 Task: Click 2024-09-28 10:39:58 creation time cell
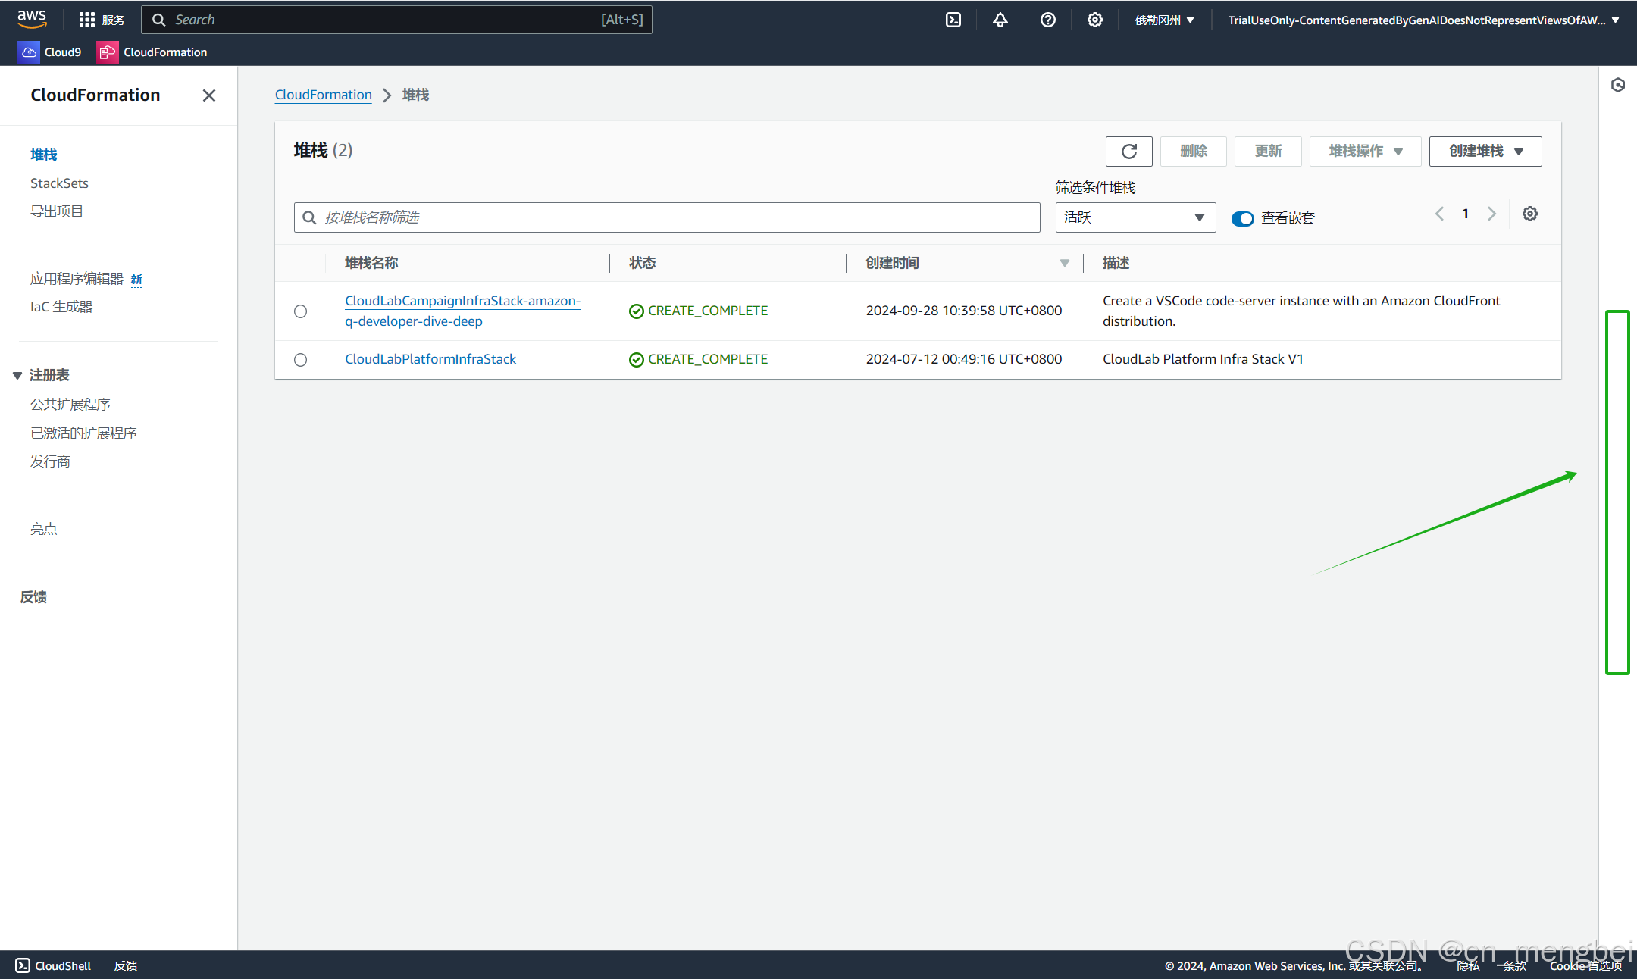click(964, 311)
